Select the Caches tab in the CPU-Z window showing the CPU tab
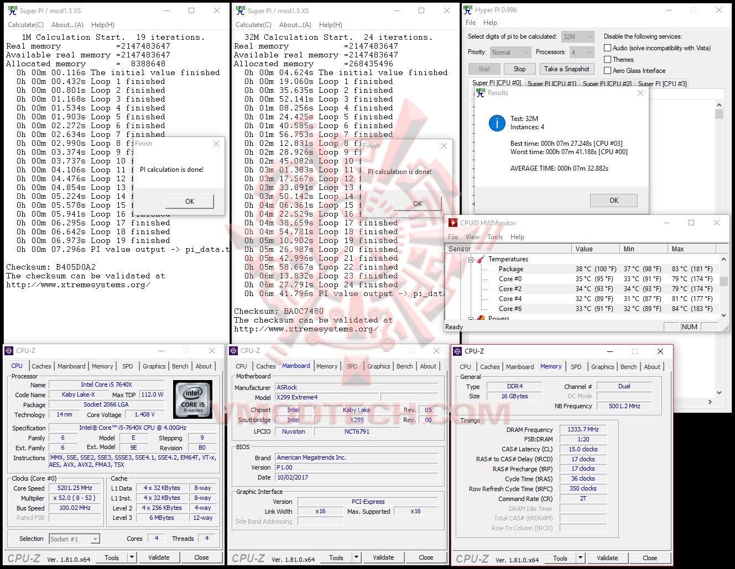 [41, 366]
